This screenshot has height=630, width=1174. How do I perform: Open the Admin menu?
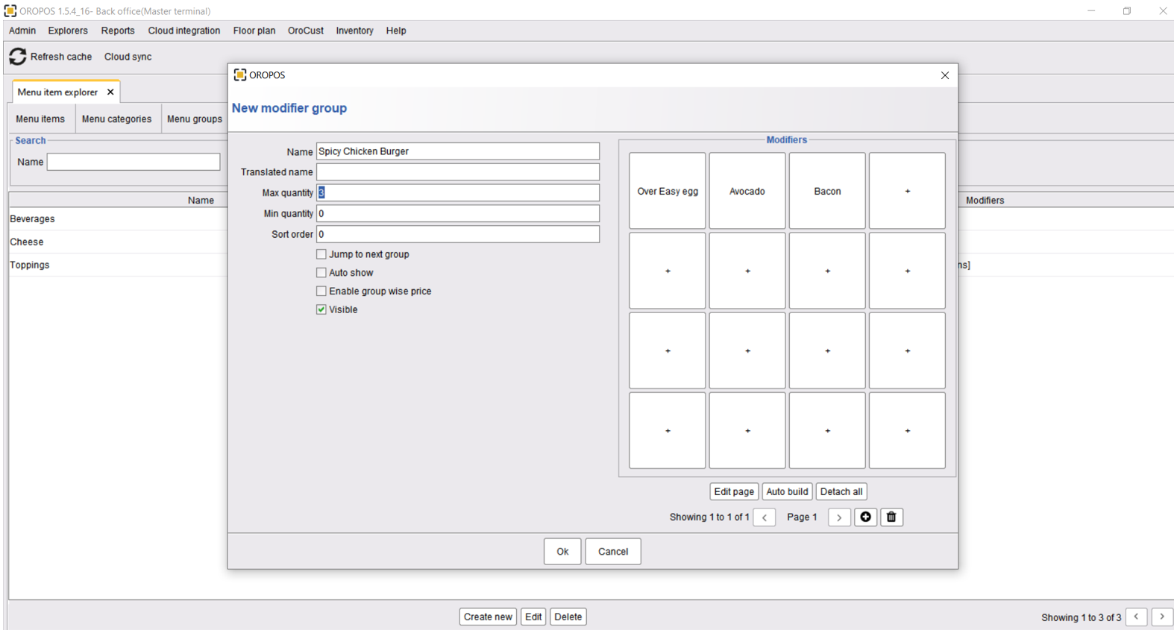[22, 31]
